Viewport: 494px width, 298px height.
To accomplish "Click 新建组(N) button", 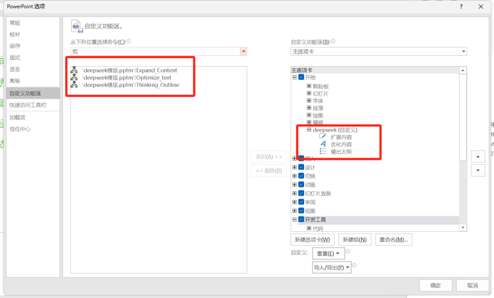I will [x=355, y=240].
